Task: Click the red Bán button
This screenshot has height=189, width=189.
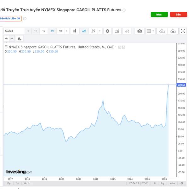Action: pos(179,14)
